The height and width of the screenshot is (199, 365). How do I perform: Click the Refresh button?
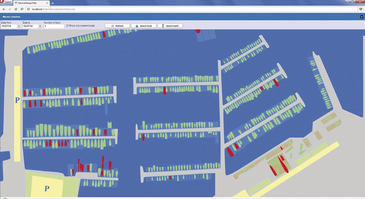tap(117, 26)
